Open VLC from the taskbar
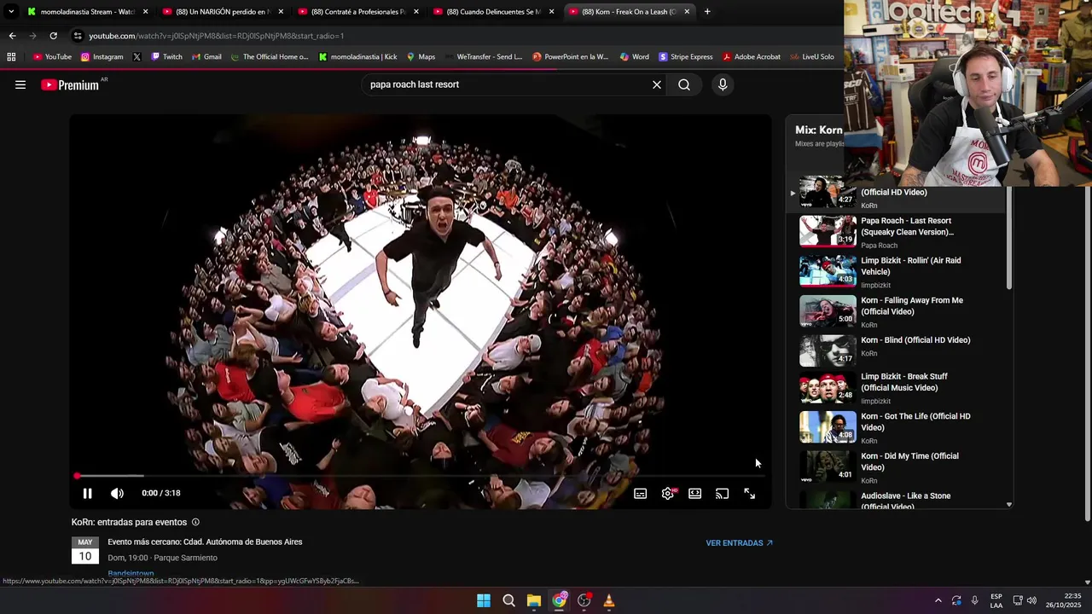Image resolution: width=1092 pixels, height=614 pixels. click(x=609, y=600)
